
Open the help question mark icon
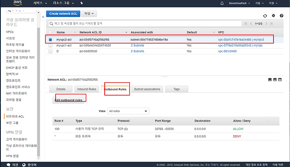point(282,16)
